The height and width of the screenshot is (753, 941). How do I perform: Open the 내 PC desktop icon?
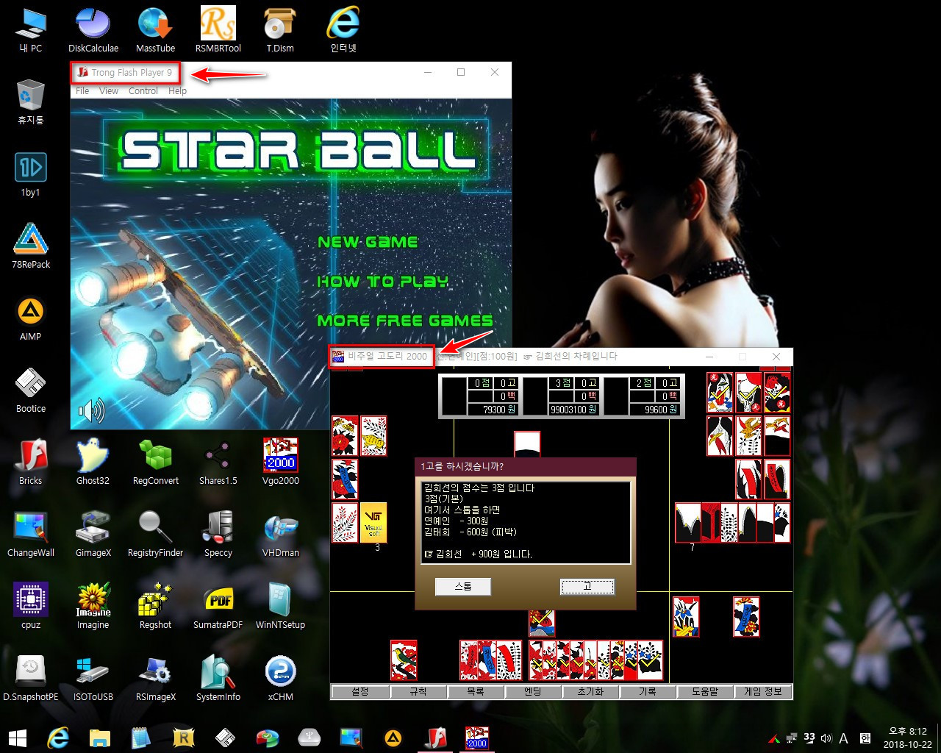(31, 30)
